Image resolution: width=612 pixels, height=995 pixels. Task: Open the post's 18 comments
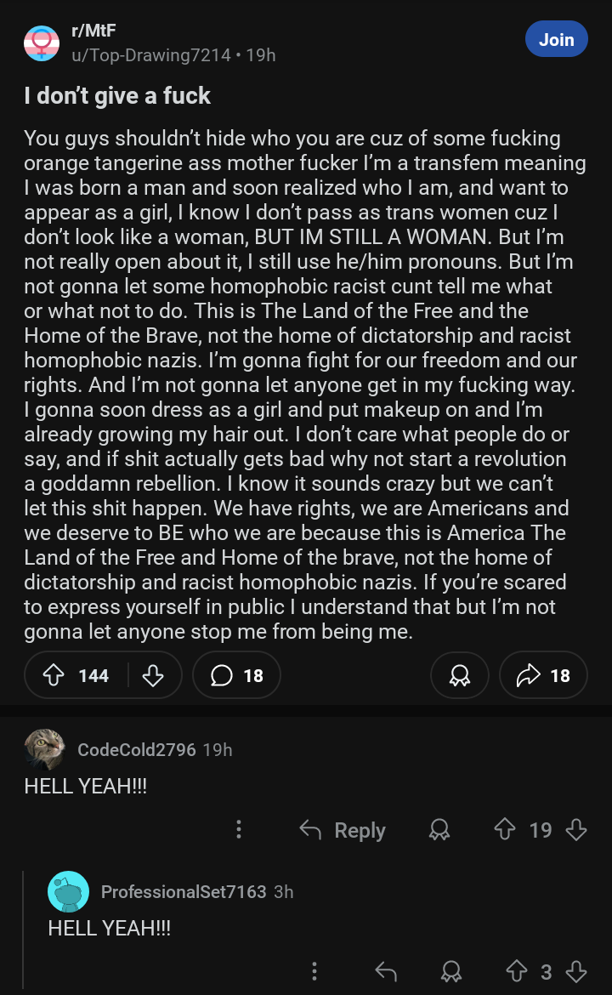point(236,675)
